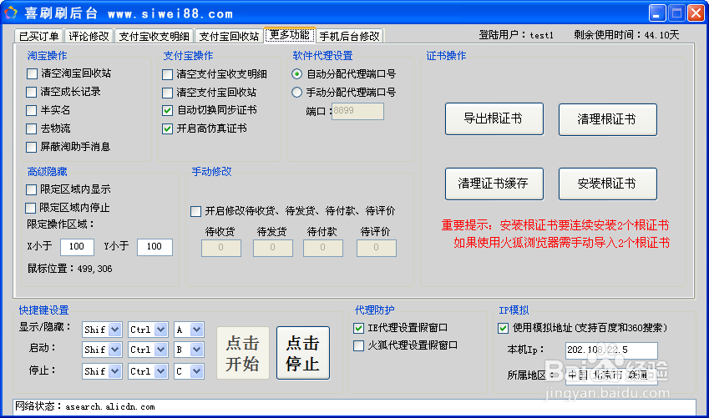Open the 支付宝收支明细 tab

[154, 36]
